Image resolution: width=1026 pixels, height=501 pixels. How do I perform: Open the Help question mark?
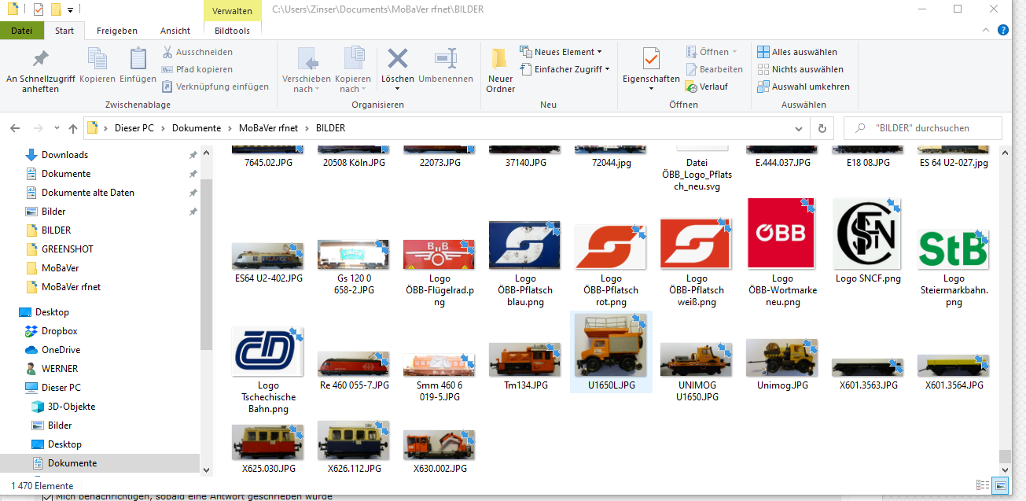[1003, 30]
